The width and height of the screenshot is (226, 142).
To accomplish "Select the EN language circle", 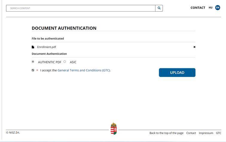I will (x=218, y=8).
